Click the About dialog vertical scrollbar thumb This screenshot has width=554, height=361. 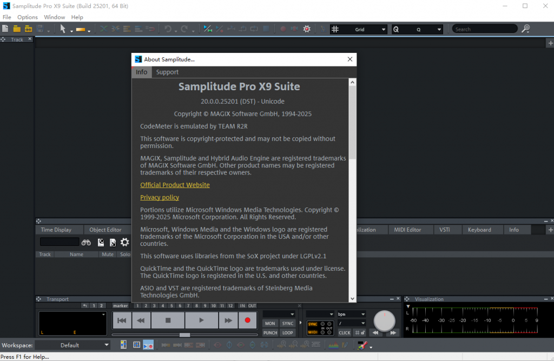coord(352,123)
